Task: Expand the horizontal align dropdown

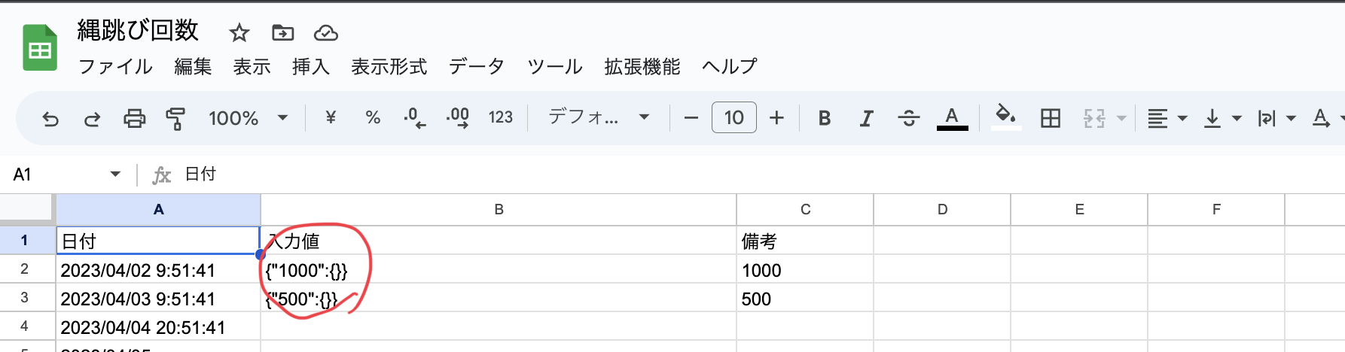Action: click(1167, 118)
